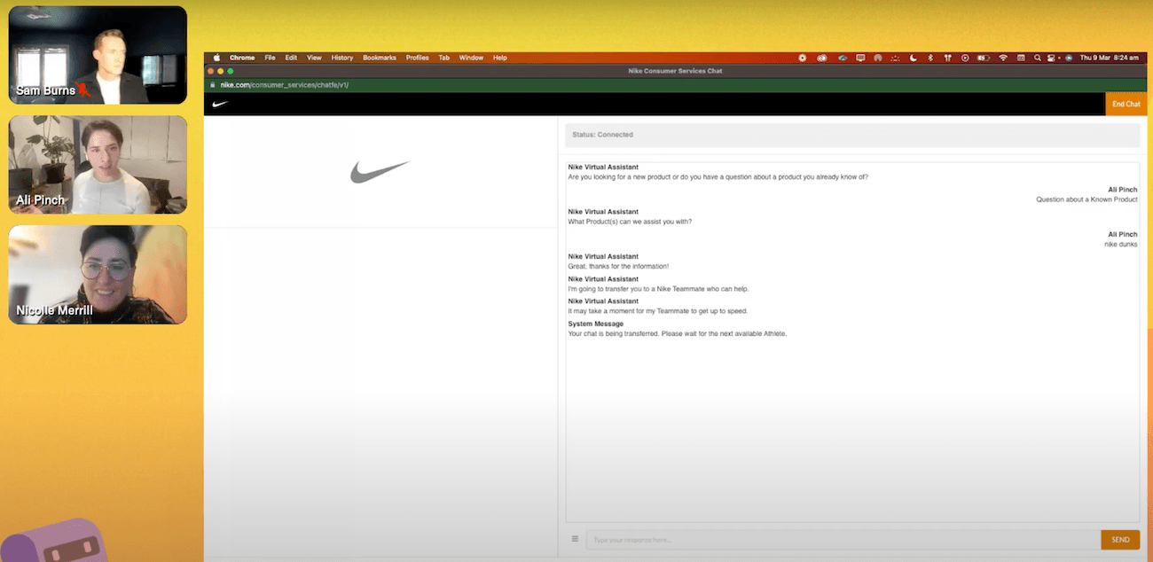Open the Apple menu
The width and height of the screenshot is (1153, 562).
point(216,58)
